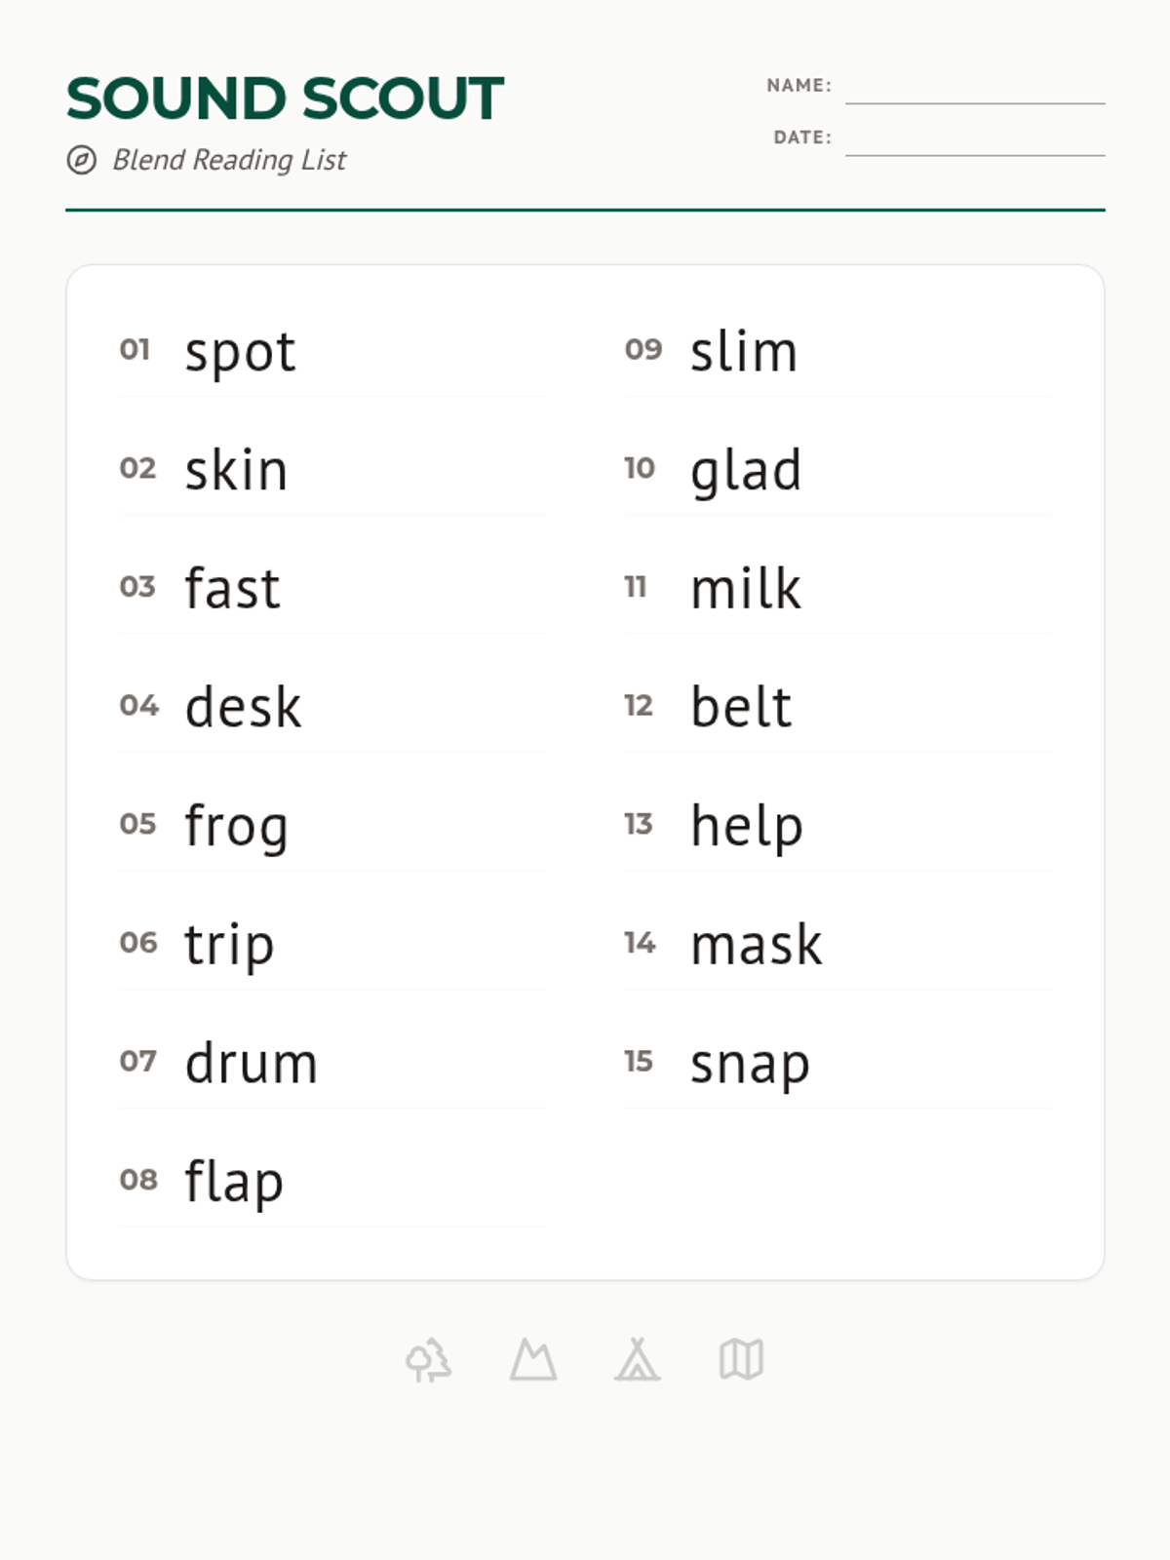The image size is (1170, 1560).
Task: Select the word mask
Action: (757, 944)
